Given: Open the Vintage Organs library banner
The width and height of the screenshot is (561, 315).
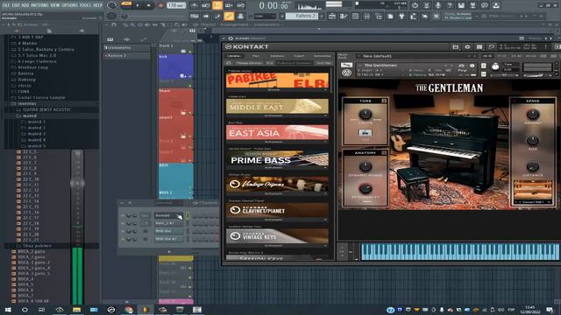Looking at the screenshot, I should click(277, 185).
